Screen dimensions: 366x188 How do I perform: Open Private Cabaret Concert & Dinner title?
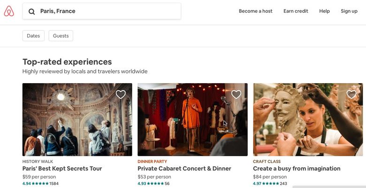[184, 169]
